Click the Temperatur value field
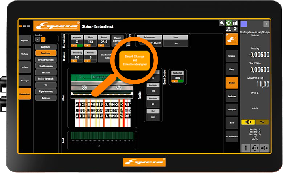288x173 pixels. [x=77, y=41]
